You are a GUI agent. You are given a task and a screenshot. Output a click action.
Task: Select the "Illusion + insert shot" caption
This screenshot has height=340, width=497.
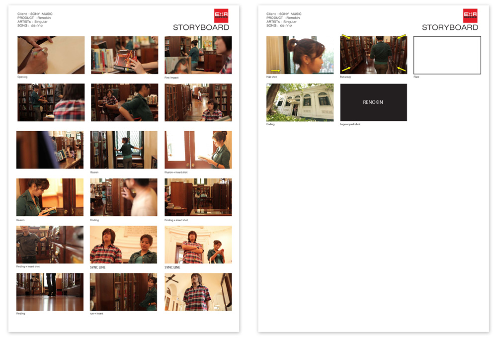point(176,172)
